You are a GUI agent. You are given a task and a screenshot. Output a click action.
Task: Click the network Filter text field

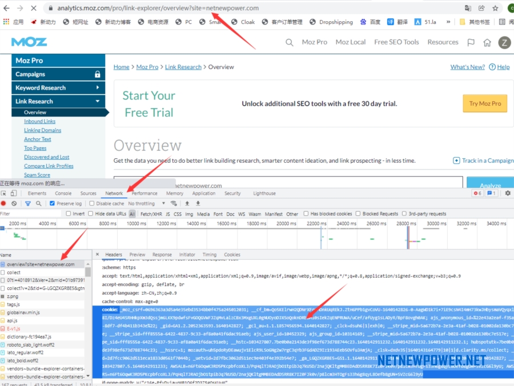(x=30, y=214)
